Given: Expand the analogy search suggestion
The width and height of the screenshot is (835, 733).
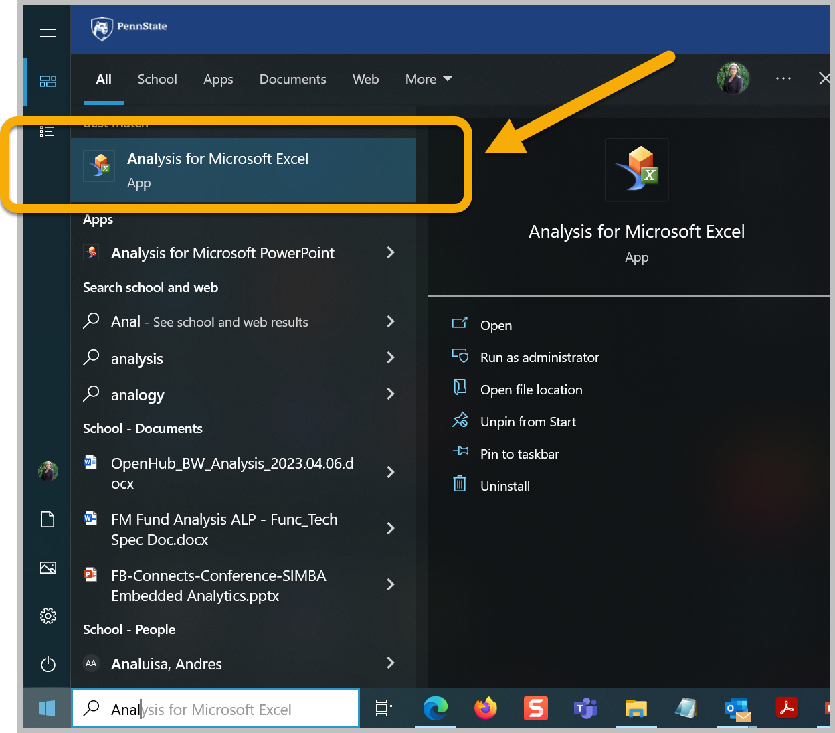Looking at the screenshot, I should pos(391,394).
